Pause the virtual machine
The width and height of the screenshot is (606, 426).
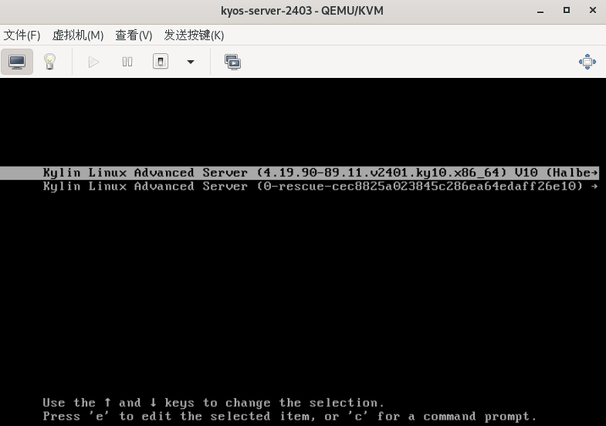click(127, 62)
